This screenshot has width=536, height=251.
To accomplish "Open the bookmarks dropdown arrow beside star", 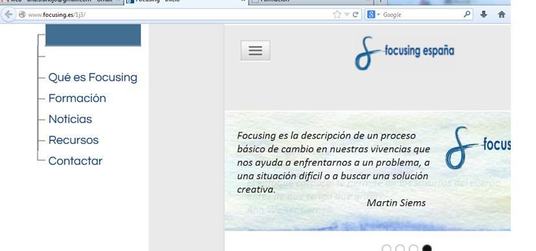I will pos(346,15).
